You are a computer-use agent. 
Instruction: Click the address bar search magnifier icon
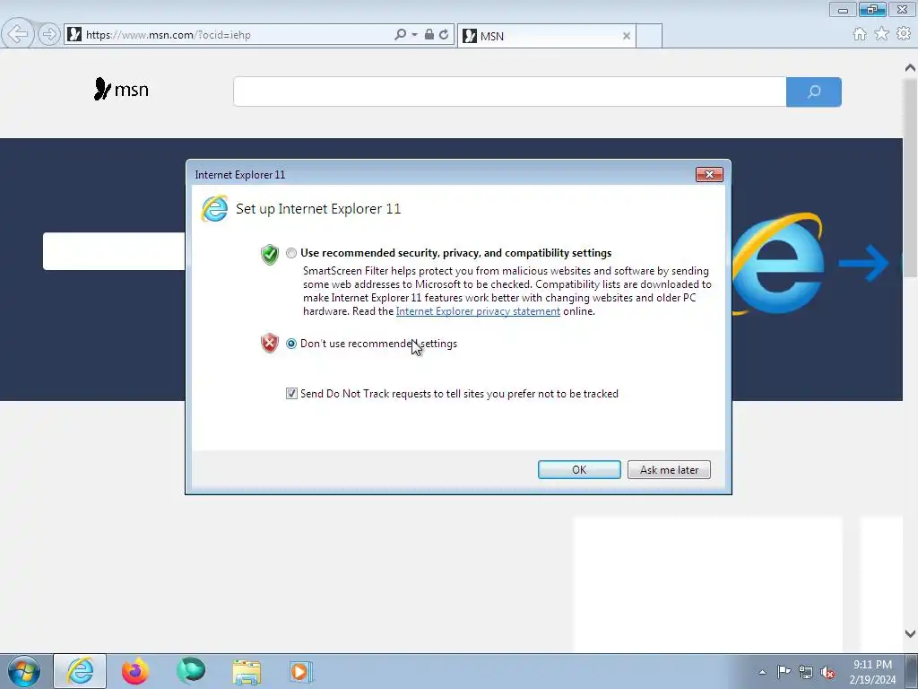[x=401, y=35]
